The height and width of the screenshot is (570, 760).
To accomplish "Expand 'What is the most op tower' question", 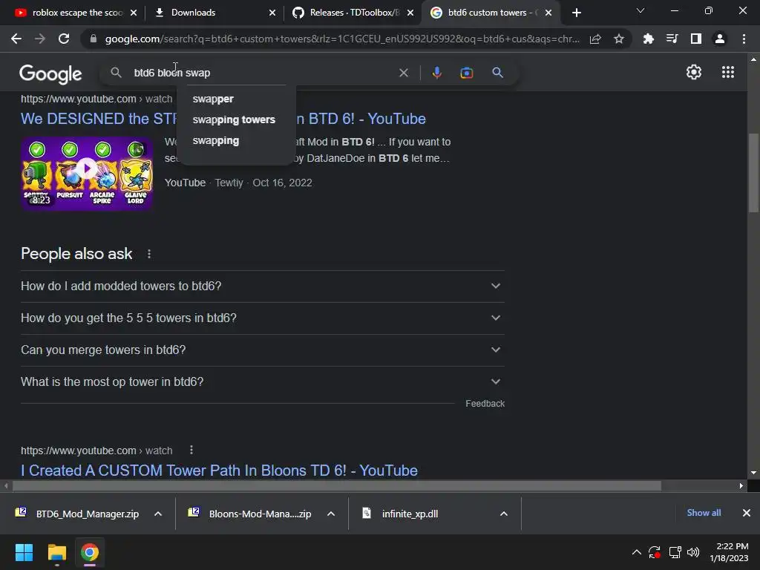I will click(x=263, y=382).
